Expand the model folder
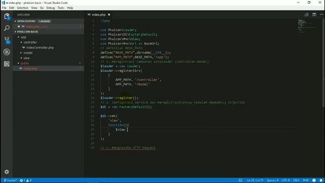 coord(28,53)
